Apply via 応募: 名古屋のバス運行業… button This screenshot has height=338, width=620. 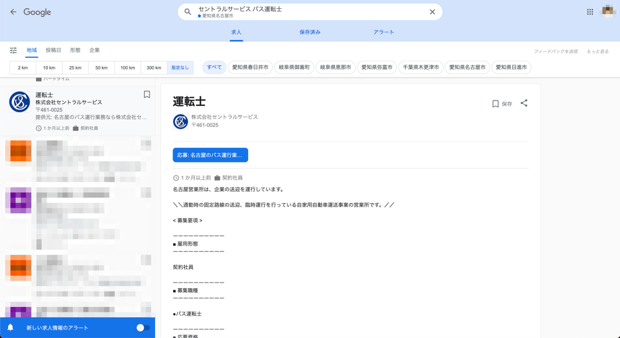tap(210, 155)
